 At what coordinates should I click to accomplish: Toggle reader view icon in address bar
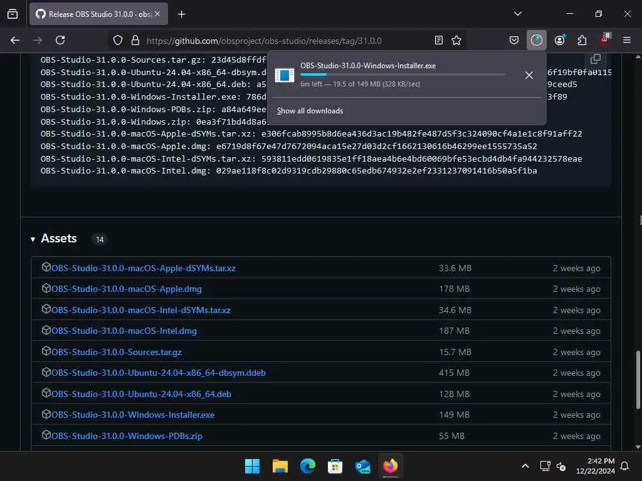pyautogui.click(x=438, y=40)
